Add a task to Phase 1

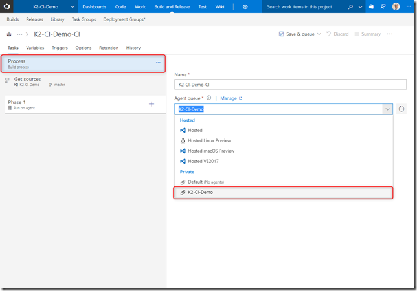[x=152, y=104]
